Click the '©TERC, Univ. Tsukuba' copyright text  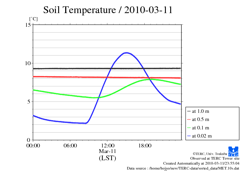(x=210, y=154)
